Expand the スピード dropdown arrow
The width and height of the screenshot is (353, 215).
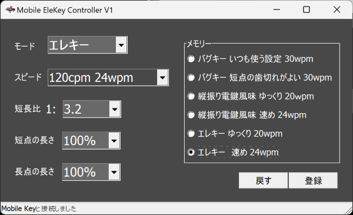[x=162, y=78]
